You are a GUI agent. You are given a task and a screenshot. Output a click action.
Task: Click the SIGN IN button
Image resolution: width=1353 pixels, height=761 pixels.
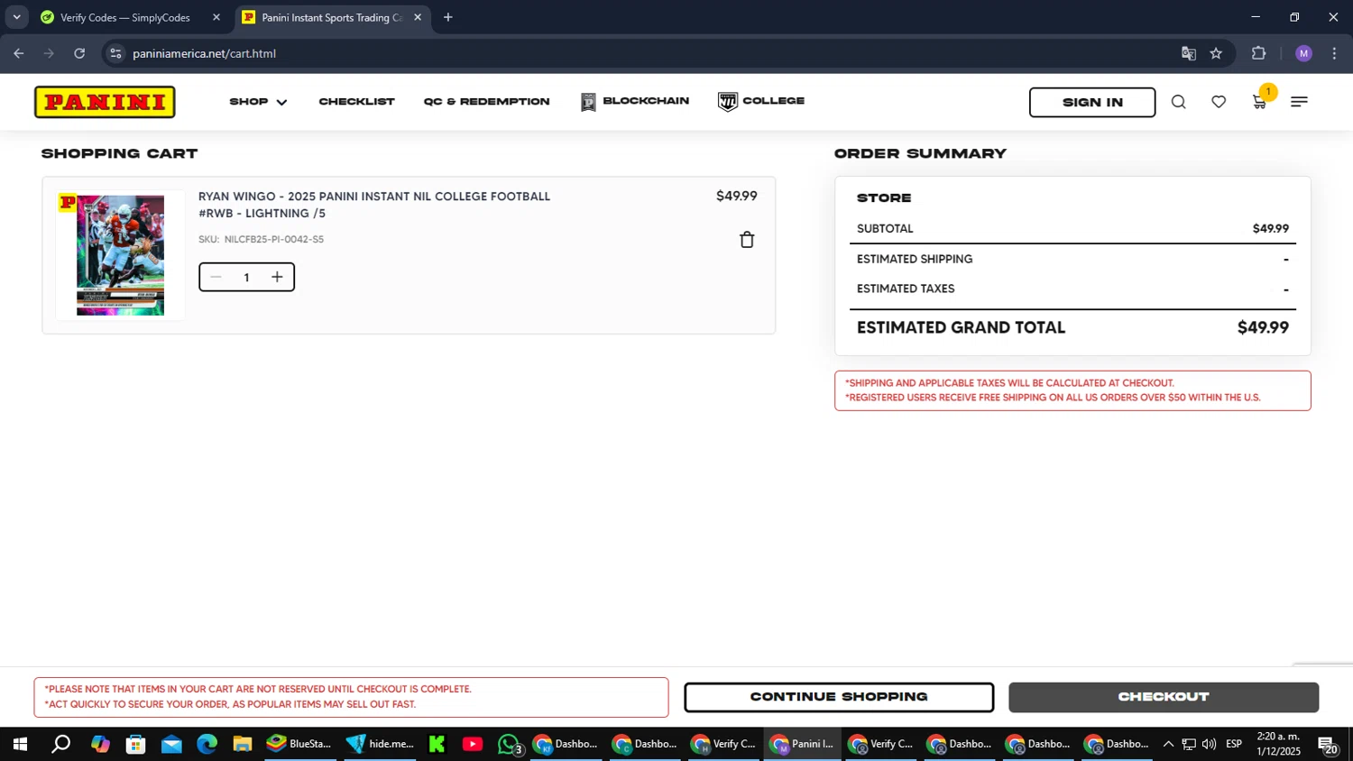point(1092,102)
